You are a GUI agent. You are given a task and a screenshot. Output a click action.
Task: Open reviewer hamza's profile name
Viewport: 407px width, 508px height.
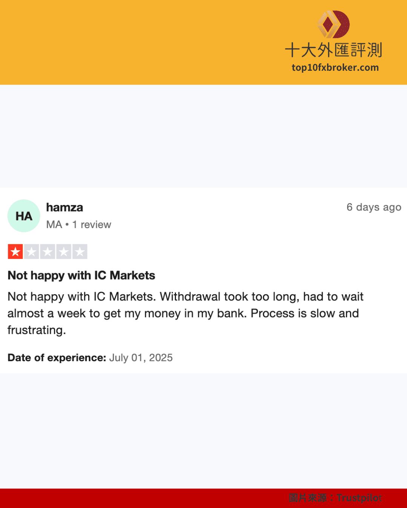(x=64, y=207)
